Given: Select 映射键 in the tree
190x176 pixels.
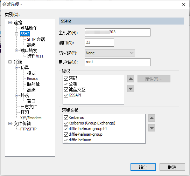Looking at the screenshot, I should (33, 84).
